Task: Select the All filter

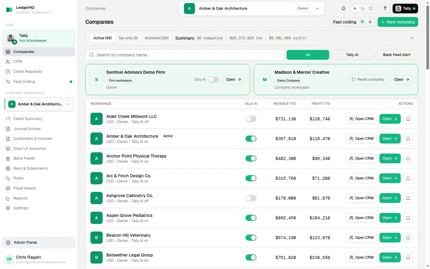Action: point(308,55)
